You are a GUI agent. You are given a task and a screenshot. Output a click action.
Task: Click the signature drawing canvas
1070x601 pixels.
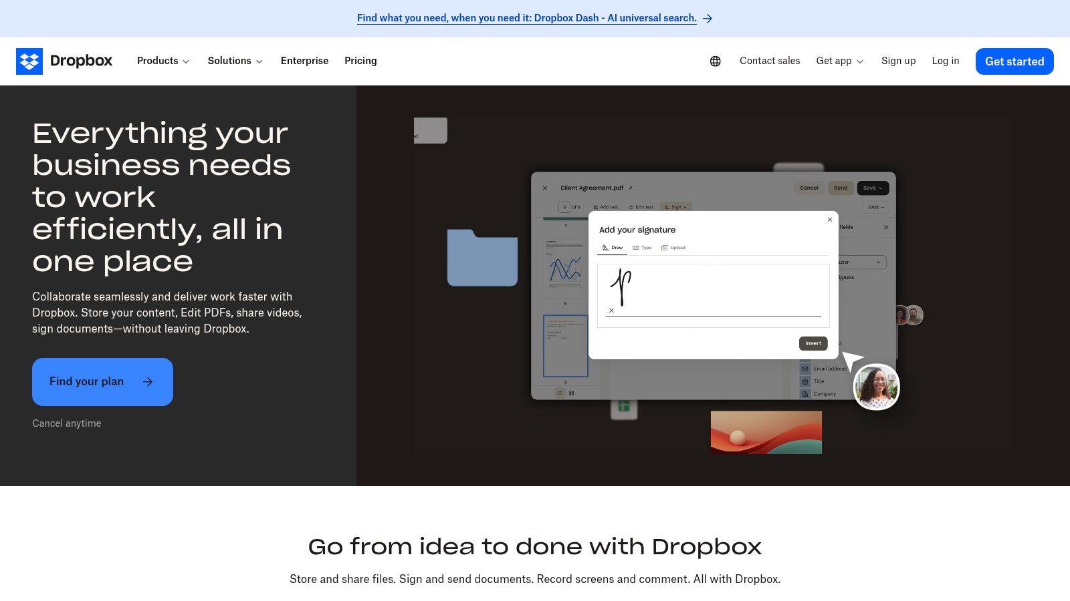point(714,296)
